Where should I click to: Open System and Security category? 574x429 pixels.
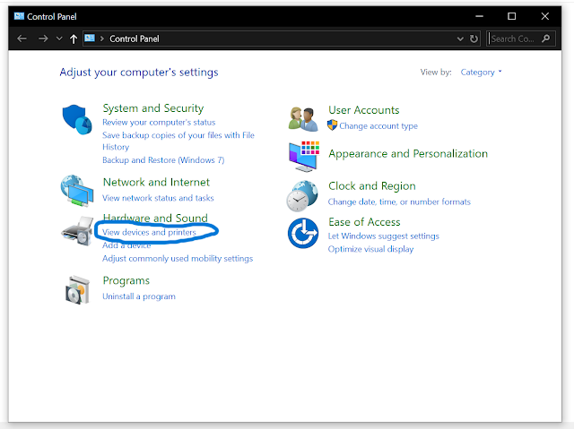pos(153,108)
